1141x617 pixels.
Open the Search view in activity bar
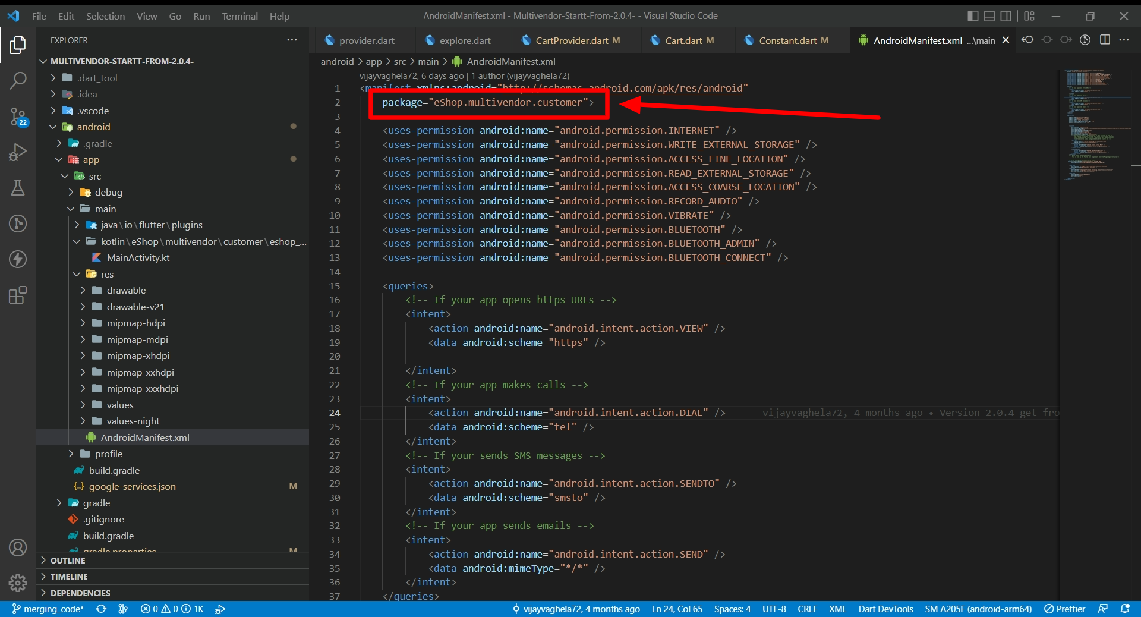pyautogui.click(x=18, y=80)
